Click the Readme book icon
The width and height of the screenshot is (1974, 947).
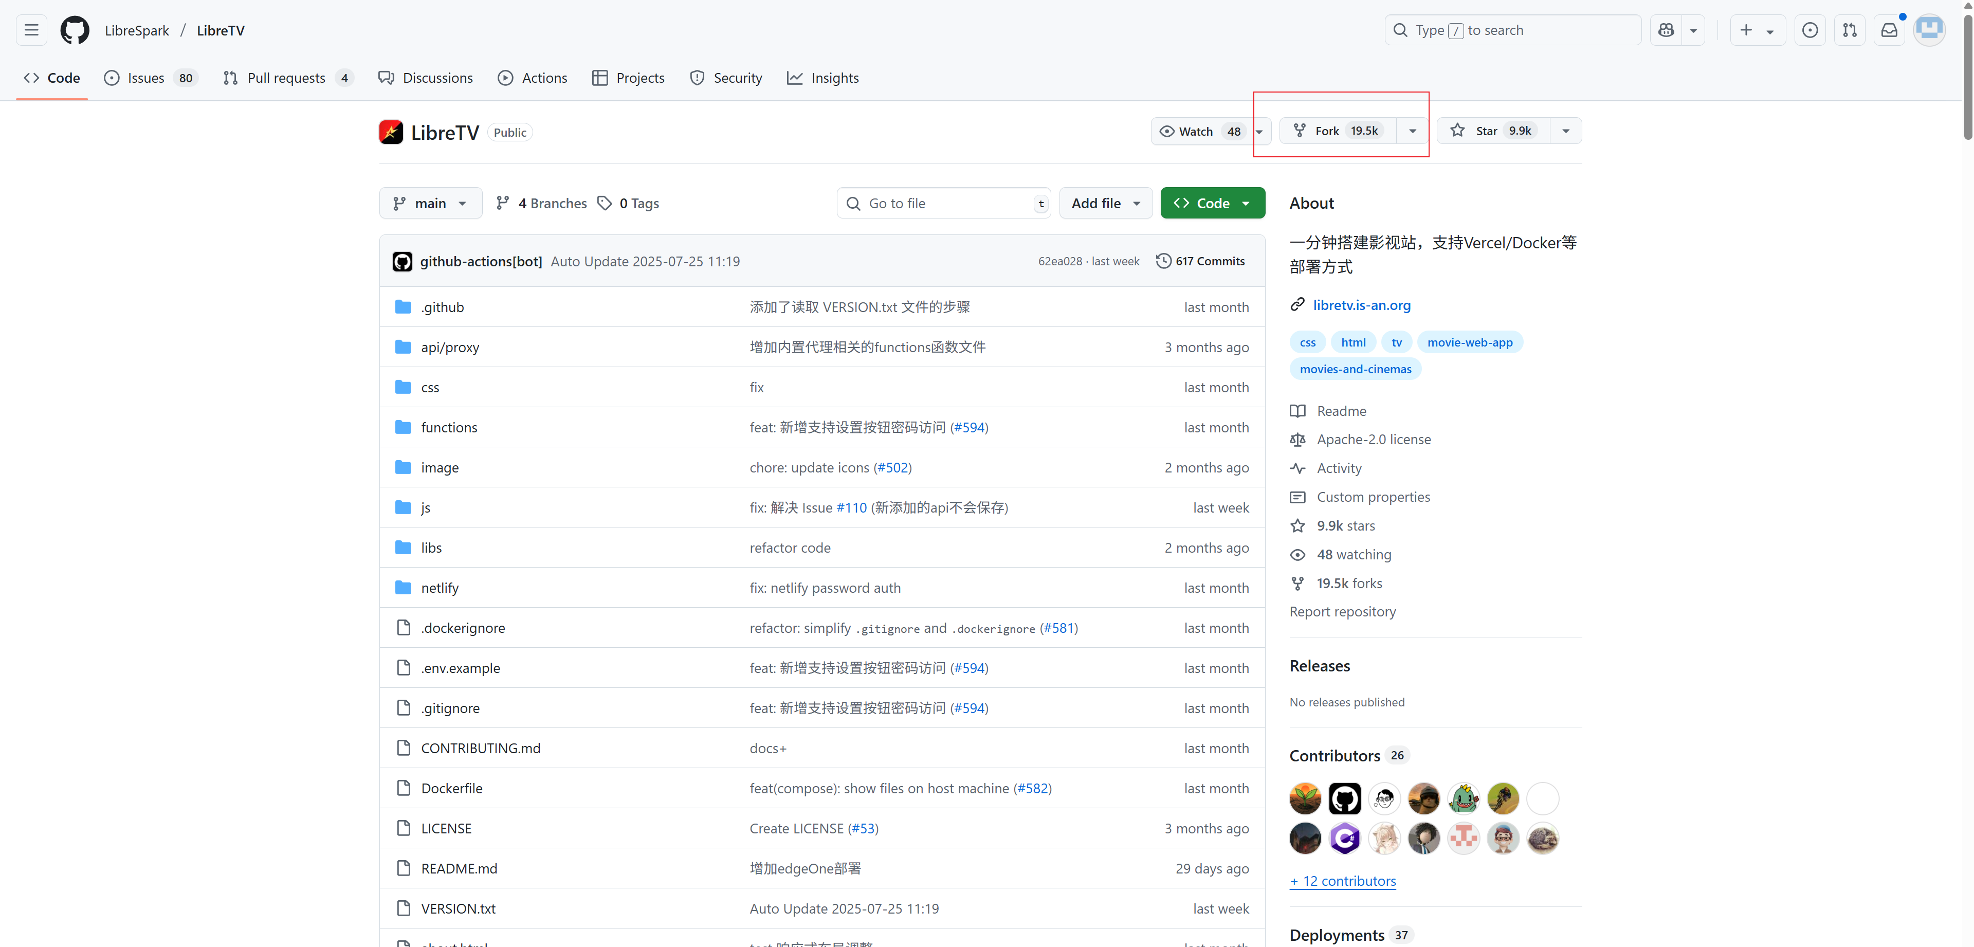pos(1297,411)
